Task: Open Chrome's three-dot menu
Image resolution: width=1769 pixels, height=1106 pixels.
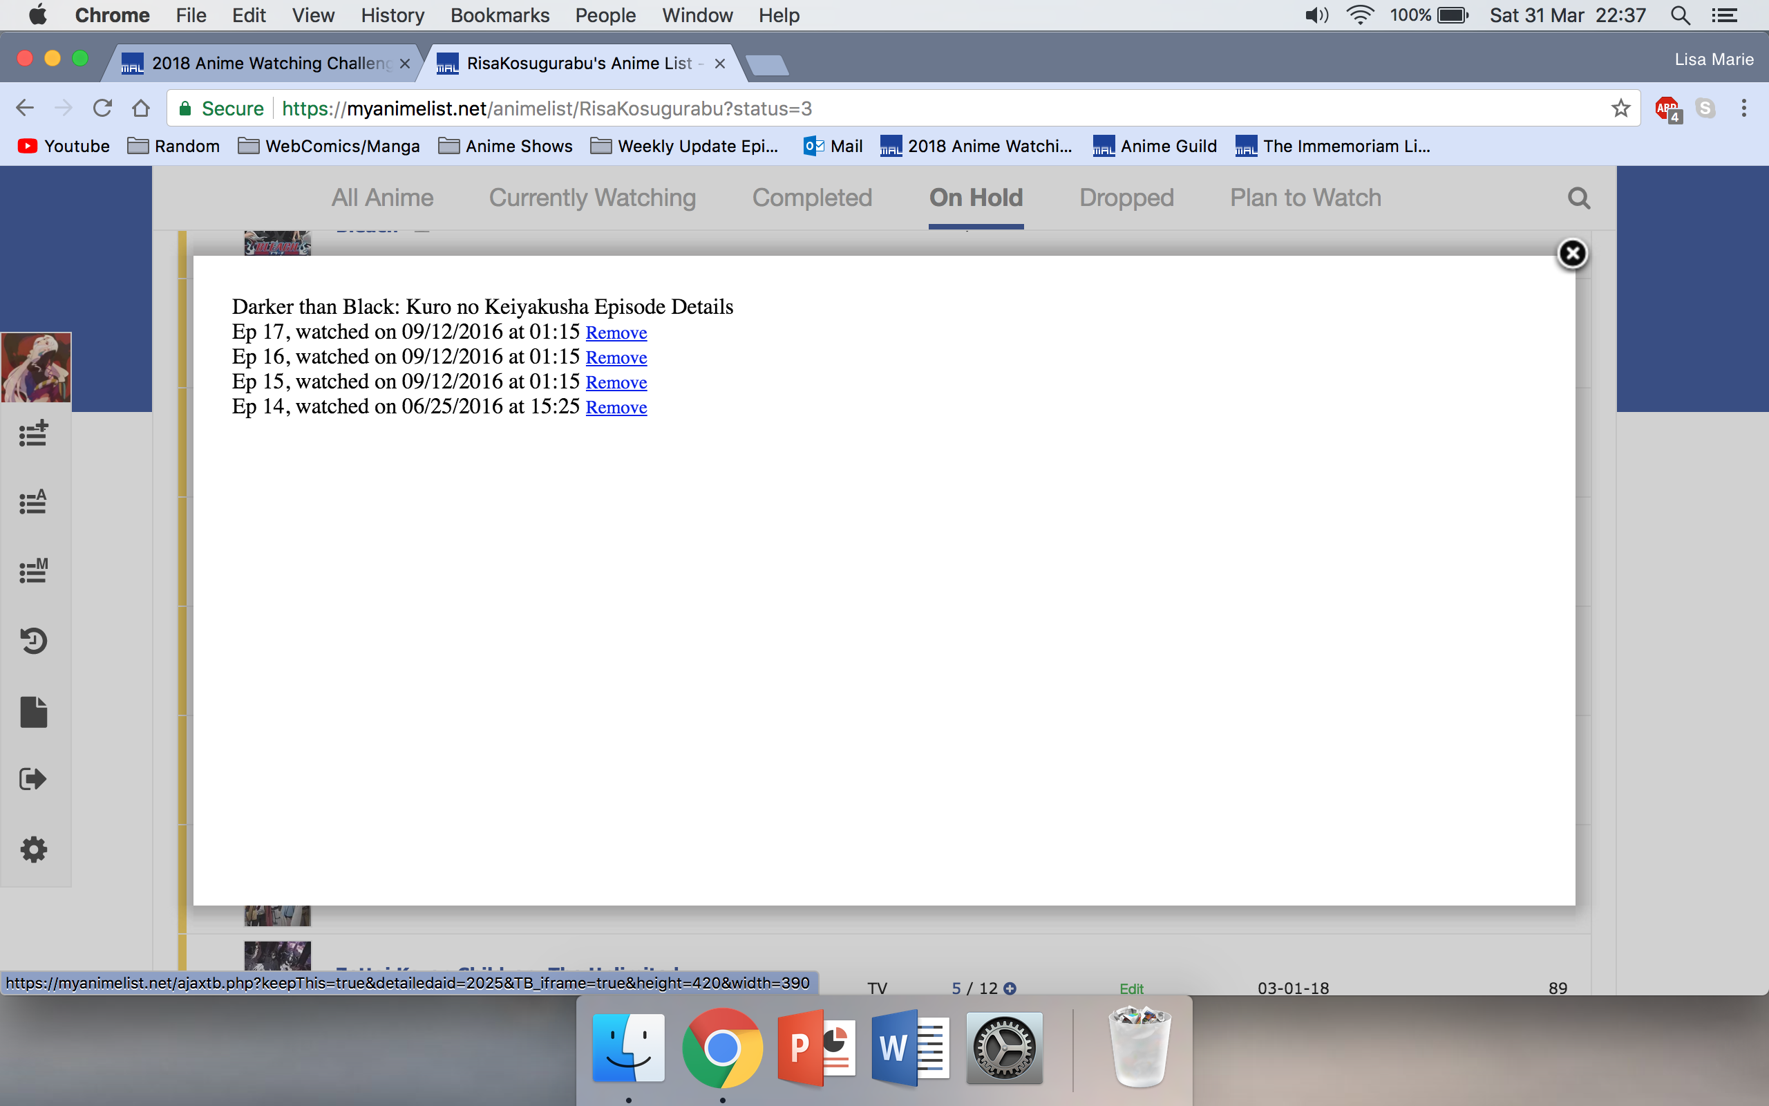Action: (1743, 109)
